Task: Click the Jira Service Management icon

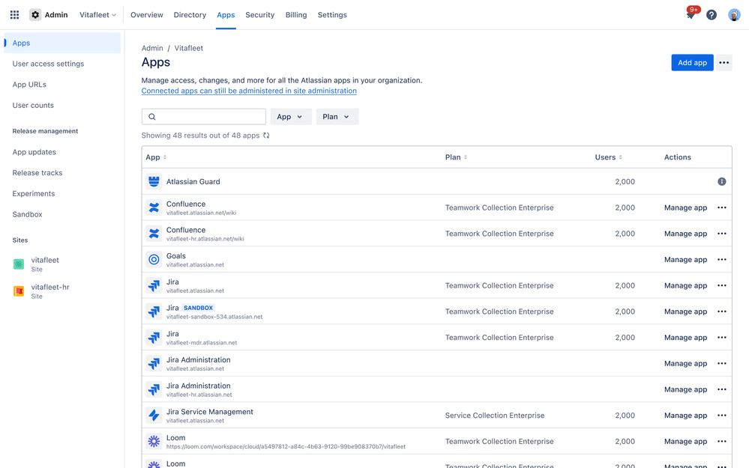Action: point(154,416)
